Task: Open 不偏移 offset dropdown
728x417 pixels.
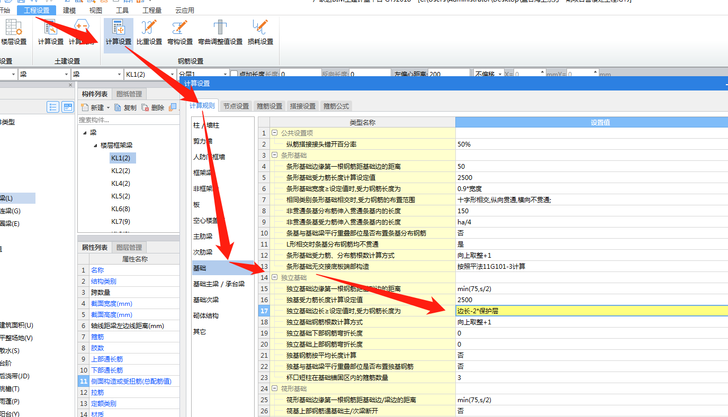Action: coord(500,75)
